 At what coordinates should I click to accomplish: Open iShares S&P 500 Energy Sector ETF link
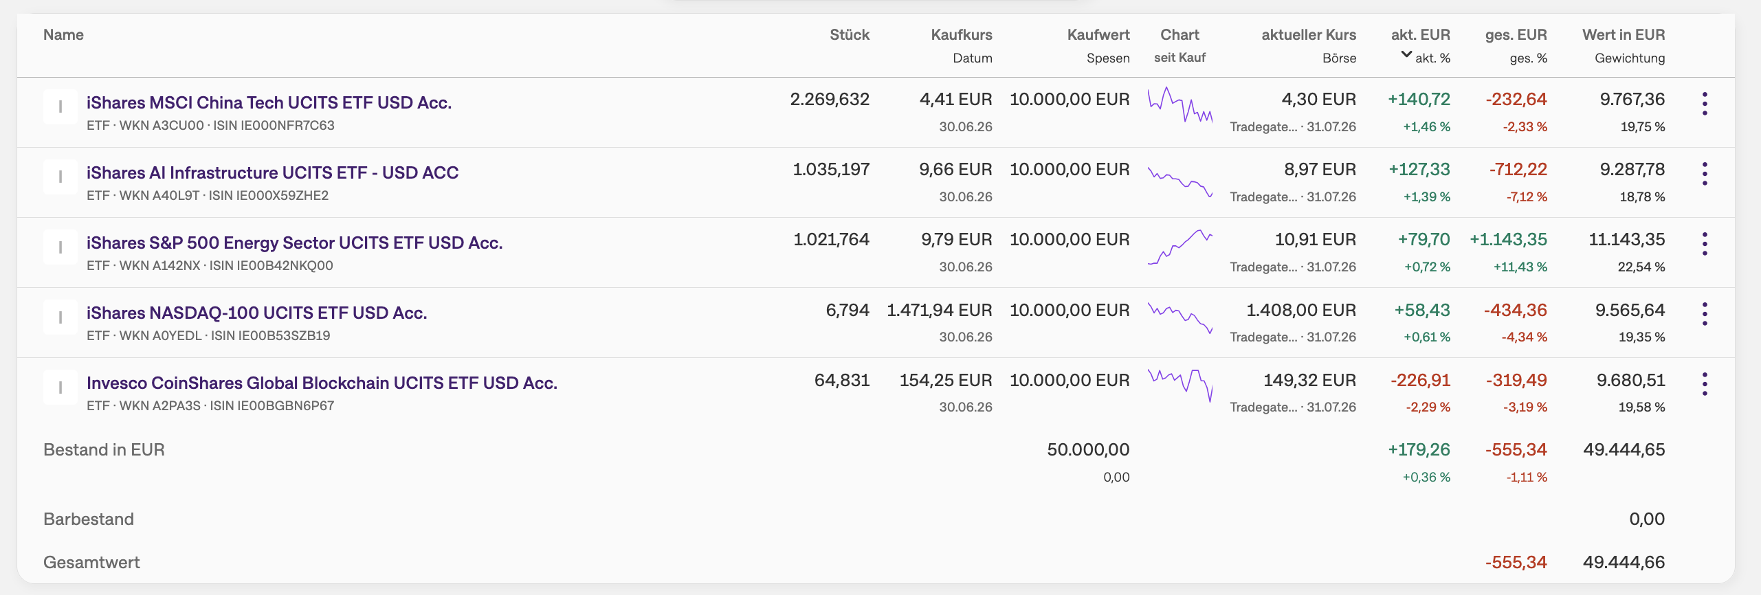[294, 243]
